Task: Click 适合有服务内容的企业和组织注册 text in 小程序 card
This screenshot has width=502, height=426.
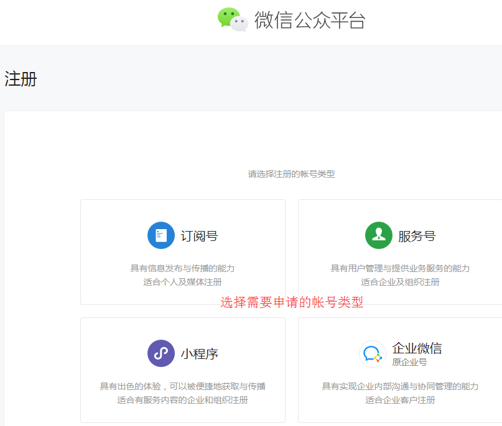Action: 182,400
